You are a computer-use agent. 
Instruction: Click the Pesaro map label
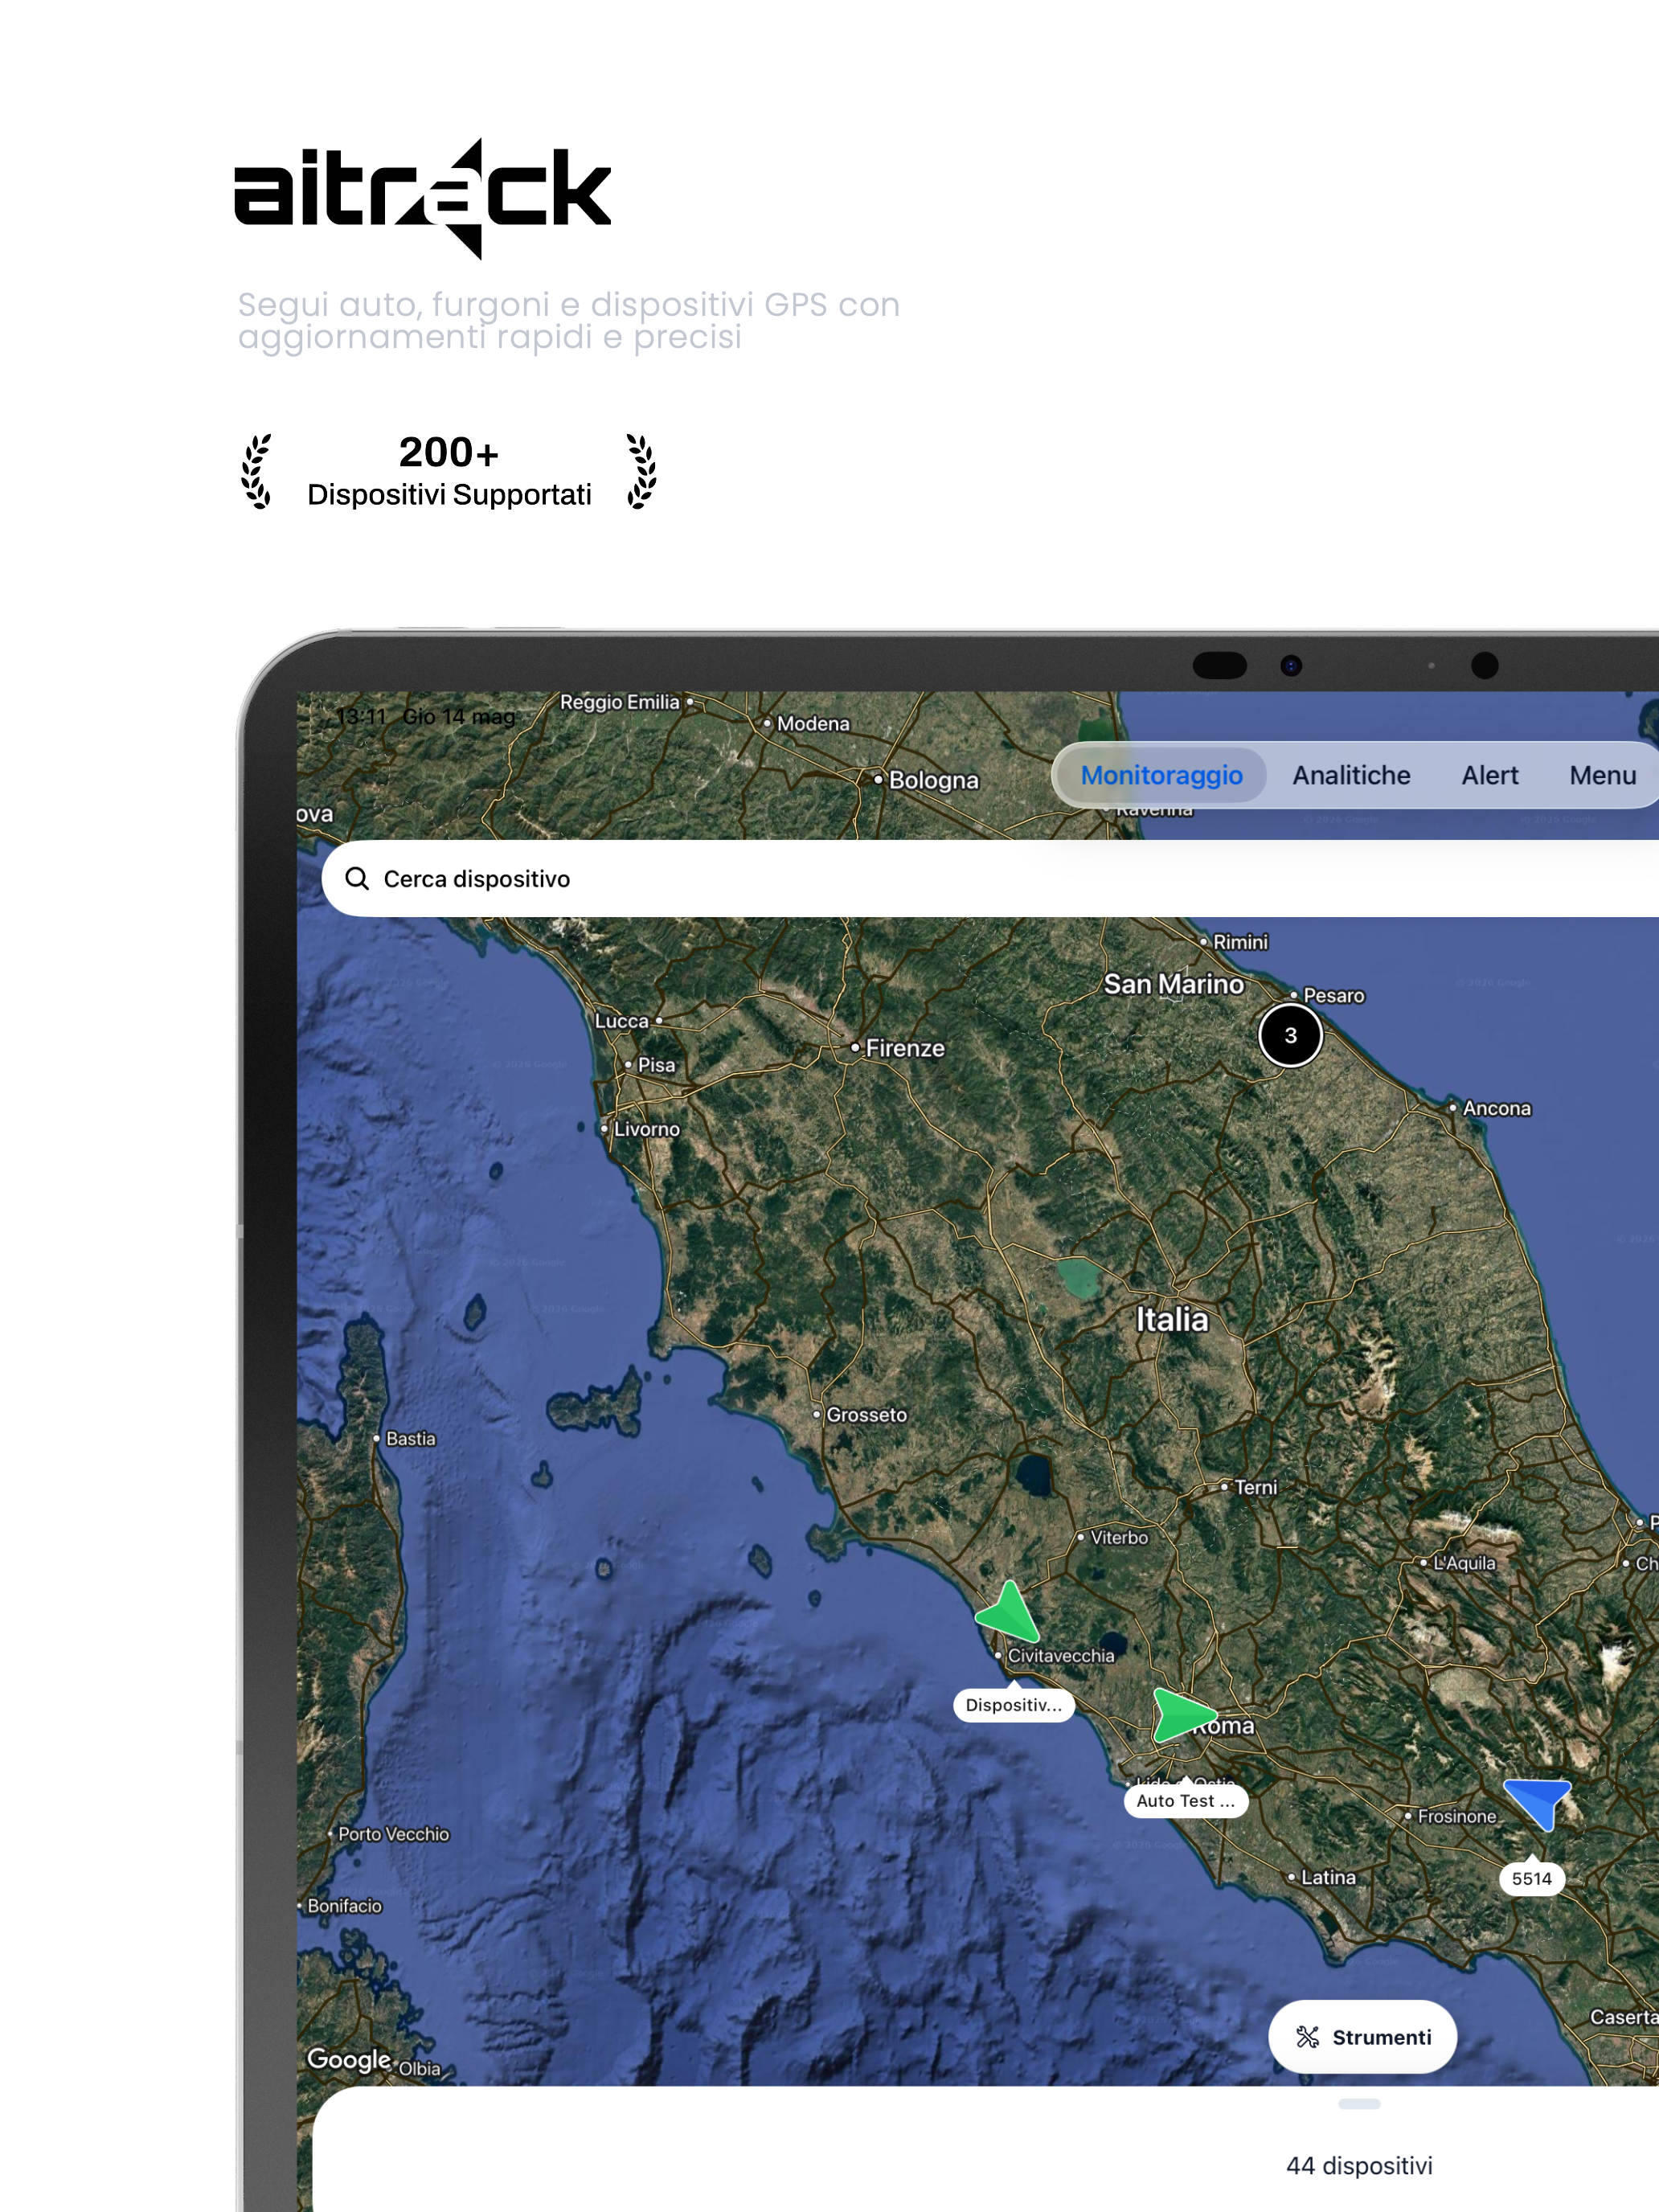(x=1333, y=995)
